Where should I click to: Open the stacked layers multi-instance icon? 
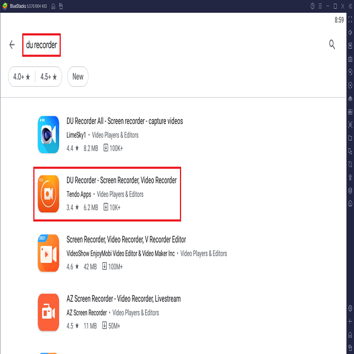(350, 191)
